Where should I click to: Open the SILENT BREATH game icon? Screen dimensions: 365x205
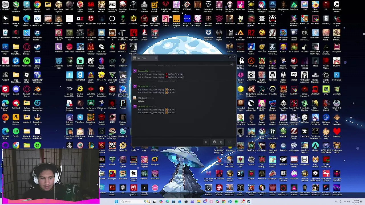click(91, 6)
